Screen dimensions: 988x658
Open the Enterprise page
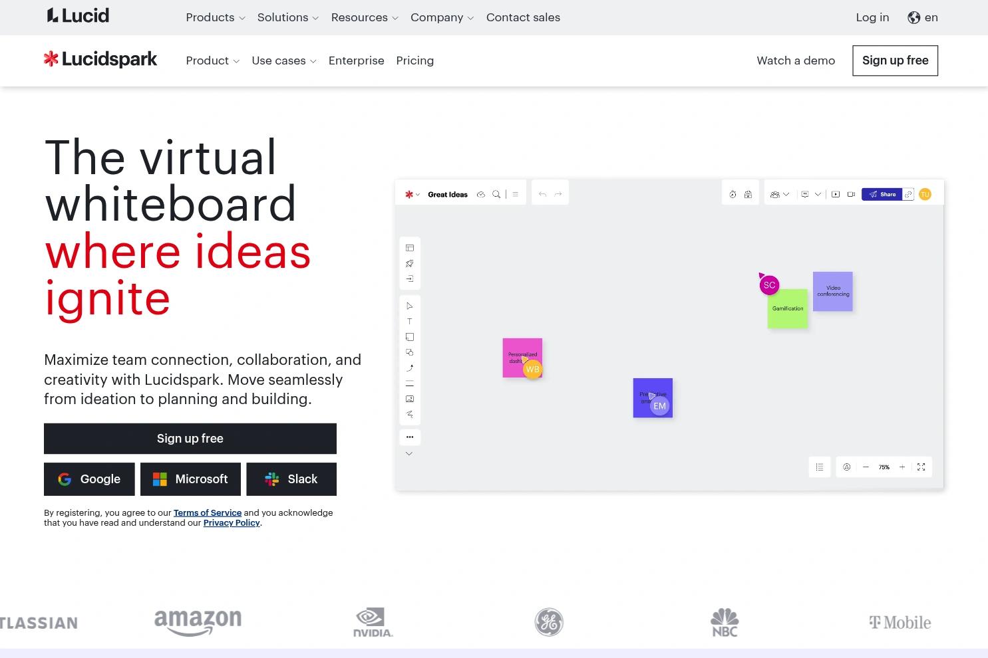357,60
